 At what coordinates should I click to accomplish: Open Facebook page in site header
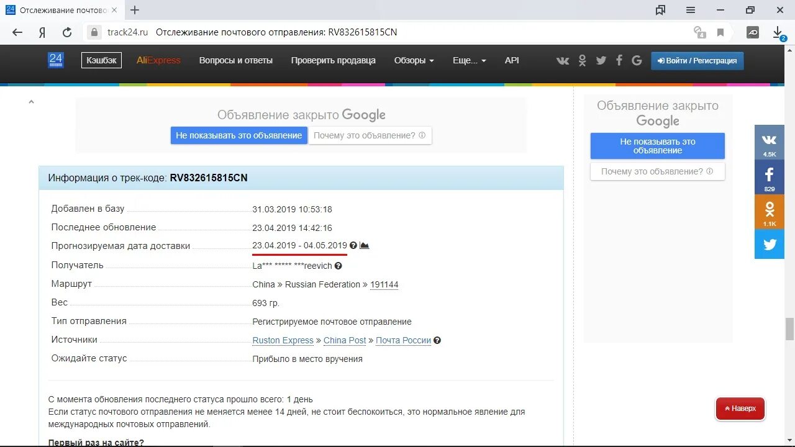pos(619,60)
